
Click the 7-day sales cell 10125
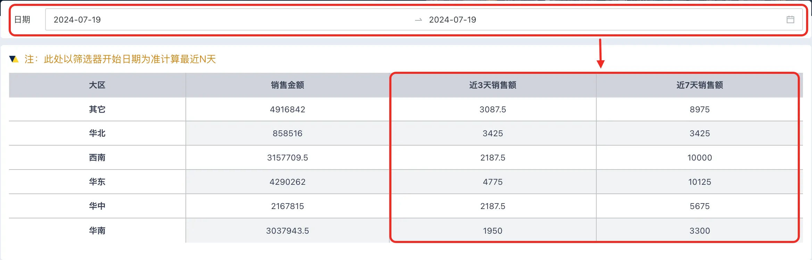coord(699,182)
